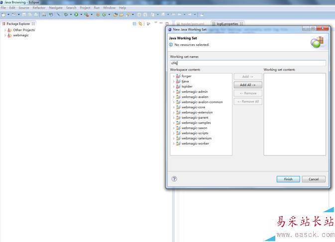Click the Debug bug icon

tap(66, 14)
